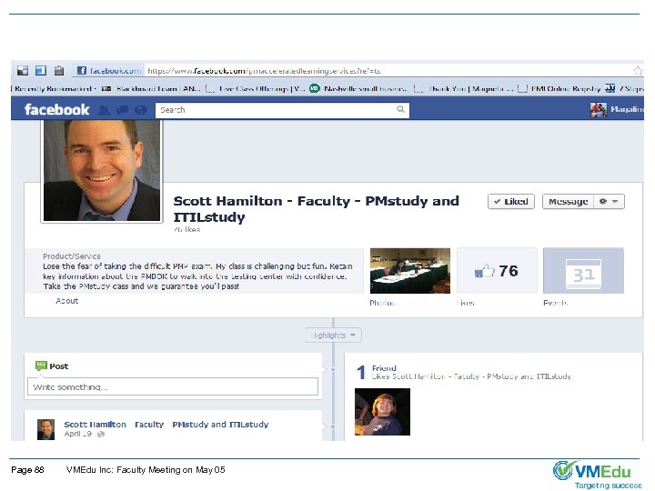The image size is (655, 491).
Task: Open 7 Steps bookmark
Action: coord(624,88)
